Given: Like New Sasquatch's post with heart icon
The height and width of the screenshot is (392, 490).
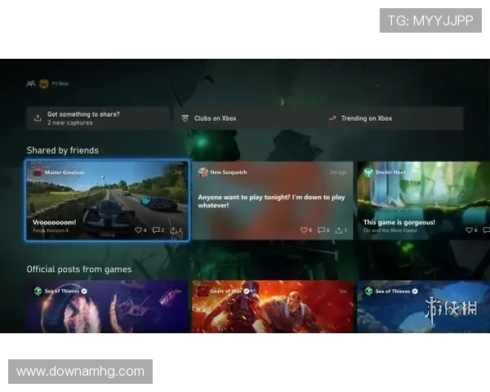Looking at the screenshot, I should [303, 230].
